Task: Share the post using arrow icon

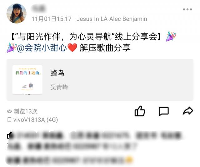Action: 188,111
